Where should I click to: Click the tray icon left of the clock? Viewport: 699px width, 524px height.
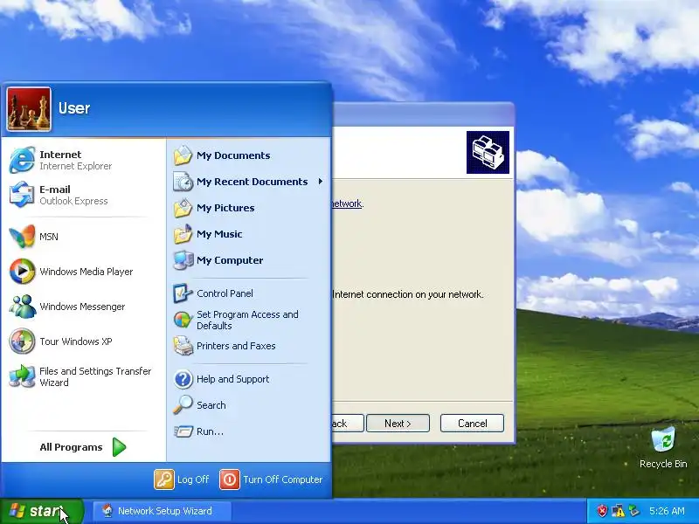coord(633,511)
